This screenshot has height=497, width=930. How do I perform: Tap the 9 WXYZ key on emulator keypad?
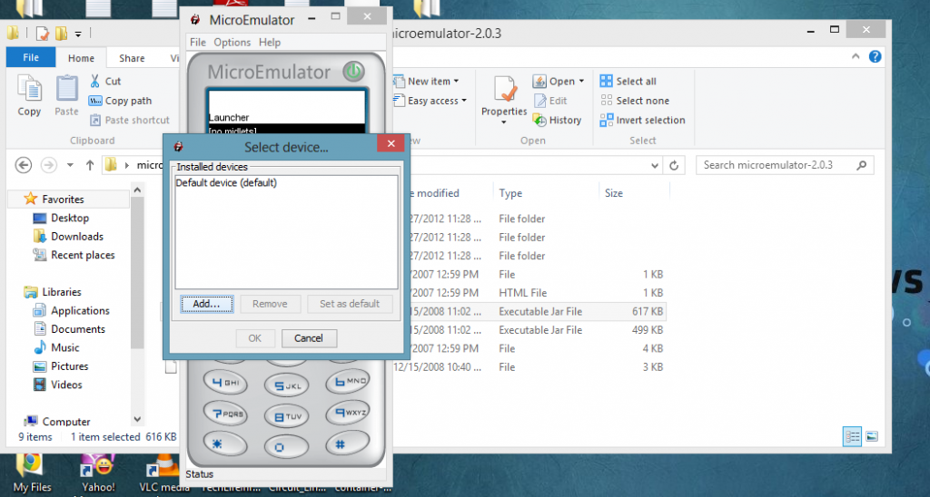click(350, 413)
